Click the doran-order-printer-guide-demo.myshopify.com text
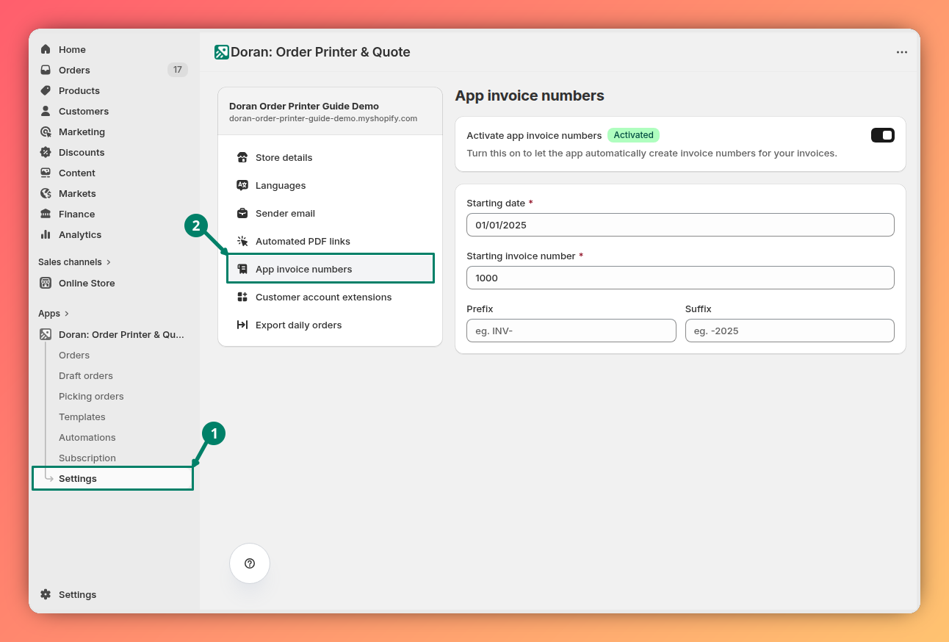Screen dimensions: 949x642 323,118
